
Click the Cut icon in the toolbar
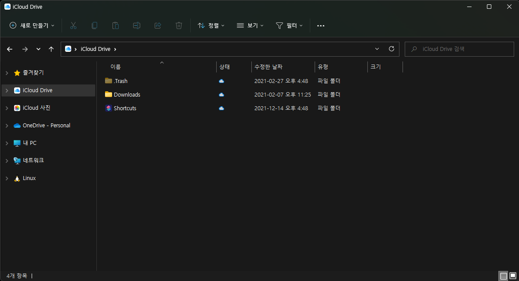coord(73,25)
